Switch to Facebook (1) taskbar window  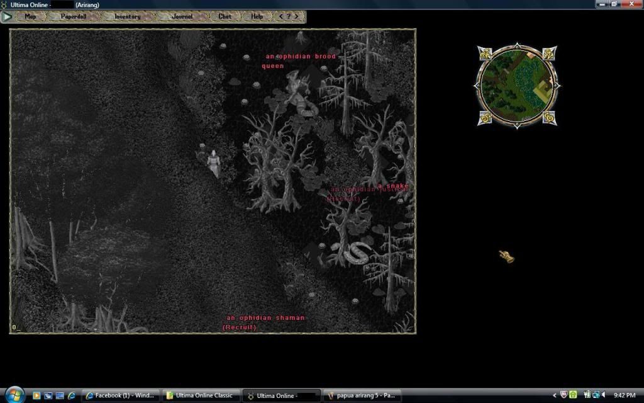point(120,395)
